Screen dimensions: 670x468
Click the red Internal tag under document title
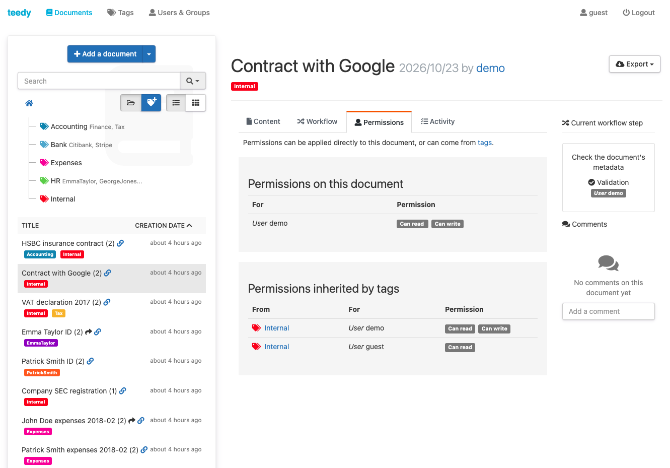(x=245, y=86)
